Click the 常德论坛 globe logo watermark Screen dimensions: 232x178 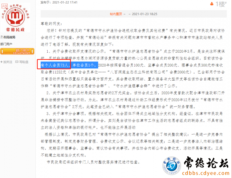point(172,166)
